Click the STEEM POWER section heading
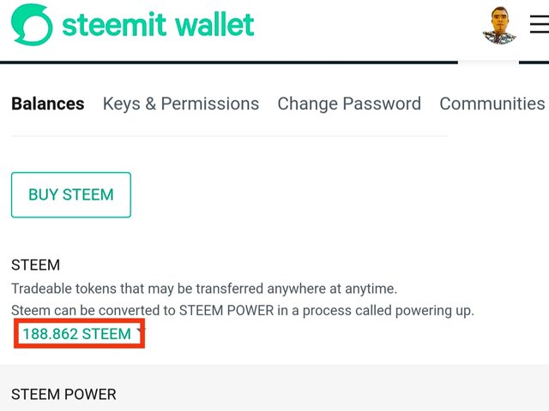The height and width of the screenshot is (411, 549). (63, 394)
